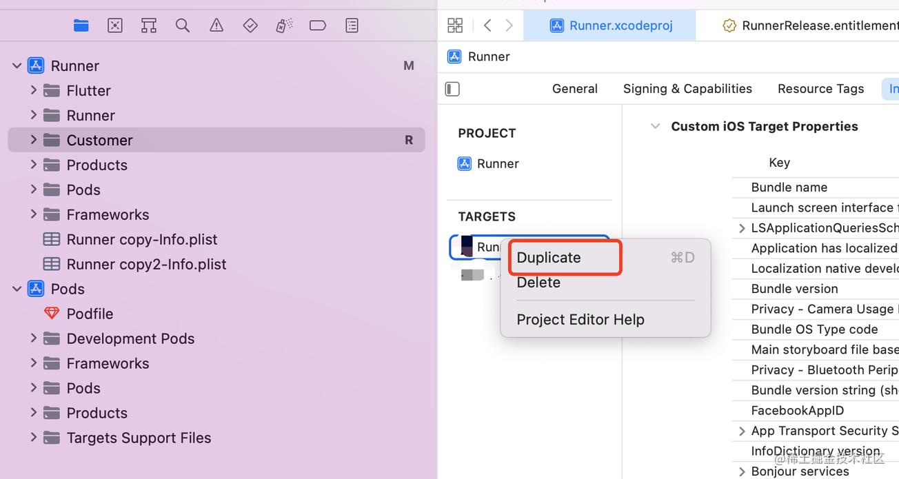Open the Breakpoint navigator
The height and width of the screenshot is (479, 899).
click(x=318, y=26)
